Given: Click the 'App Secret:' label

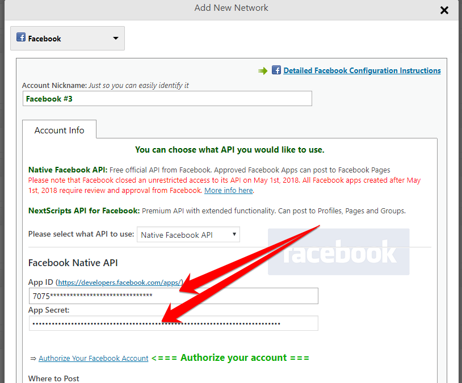Looking at the screenshot, I should pyautogui.click(x=49, y=310).
